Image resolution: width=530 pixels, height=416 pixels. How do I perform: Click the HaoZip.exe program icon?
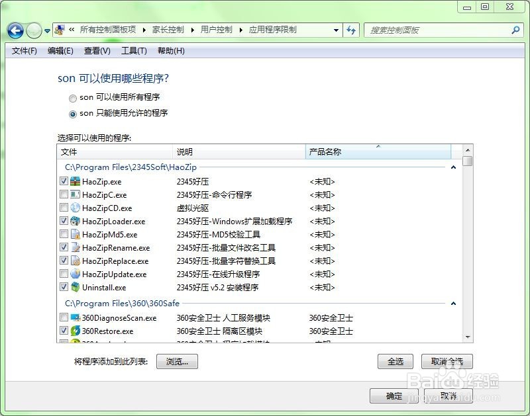click(x=75, y=181)
